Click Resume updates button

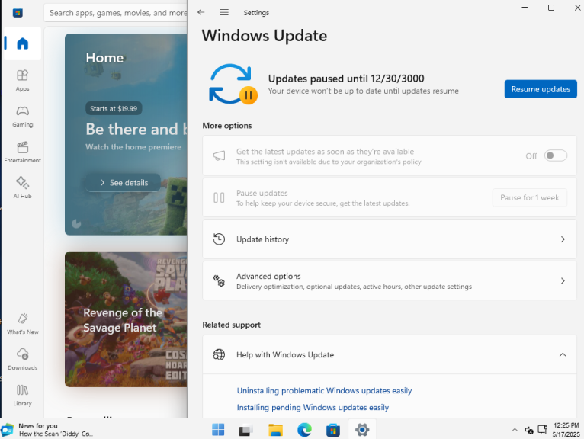pos(541,89)
